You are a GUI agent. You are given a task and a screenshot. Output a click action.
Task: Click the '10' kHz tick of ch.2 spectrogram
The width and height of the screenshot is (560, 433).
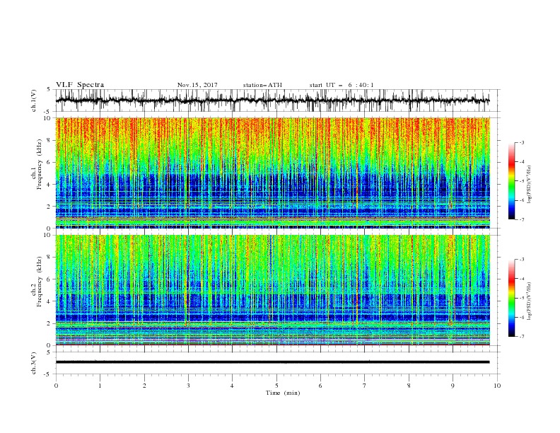click(47, 235)
